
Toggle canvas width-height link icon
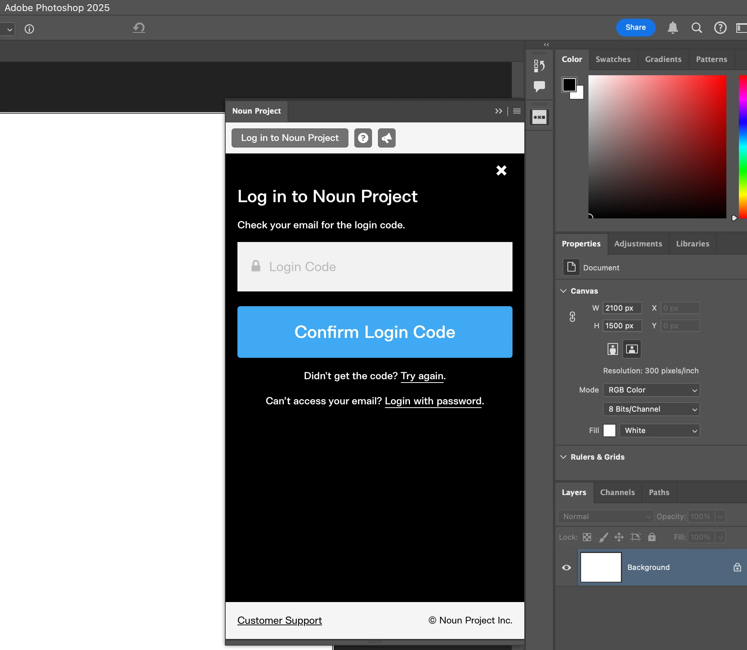tap(572, 317)
